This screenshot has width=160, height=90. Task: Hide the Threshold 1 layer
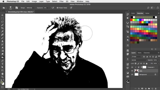[x=132, y=67]
